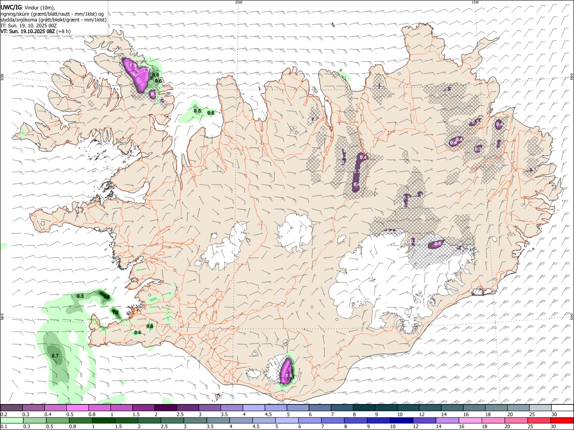Image resolution: width=574 pixels, height=430 pixels.
Task: Click the '15W' longitude label at top
Action: click(x=475, y=2)
